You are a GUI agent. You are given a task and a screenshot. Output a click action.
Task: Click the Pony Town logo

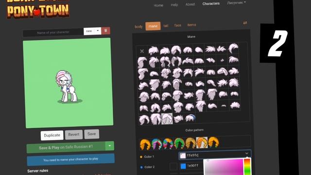38,9
